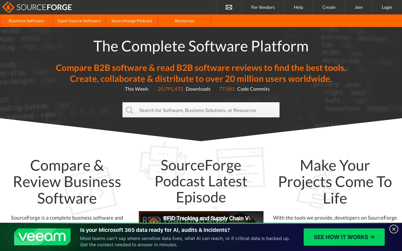Click the Login link
402x251 pixels.
tap(387, 7)
